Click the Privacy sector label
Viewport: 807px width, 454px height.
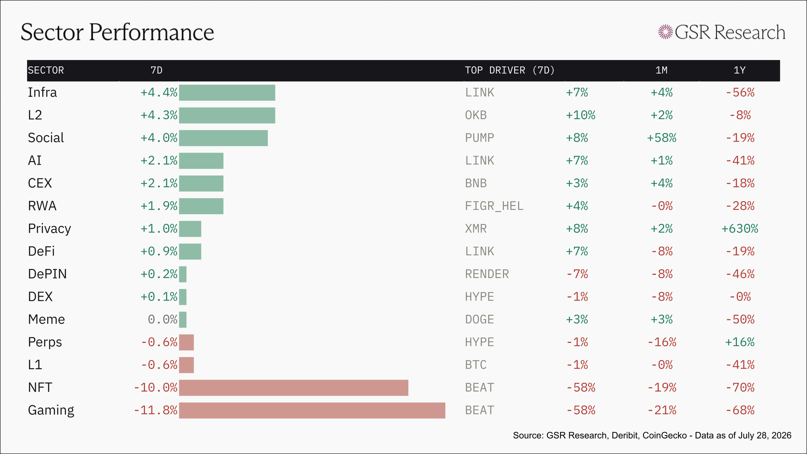[49, 229]
